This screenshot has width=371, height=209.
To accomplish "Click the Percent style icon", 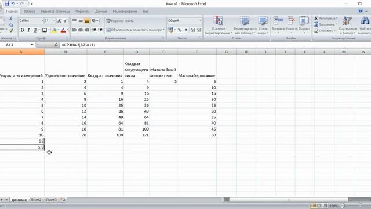I will [180, 30].
